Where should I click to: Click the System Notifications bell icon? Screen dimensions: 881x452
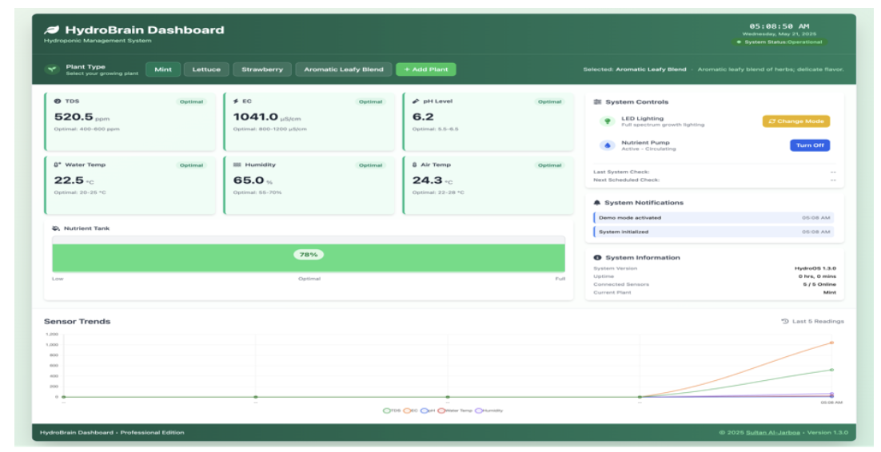click(596, 203)
